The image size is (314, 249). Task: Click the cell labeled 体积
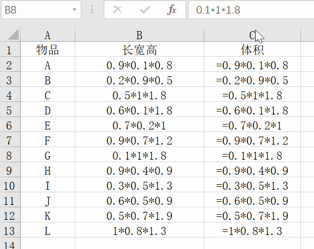252,49
